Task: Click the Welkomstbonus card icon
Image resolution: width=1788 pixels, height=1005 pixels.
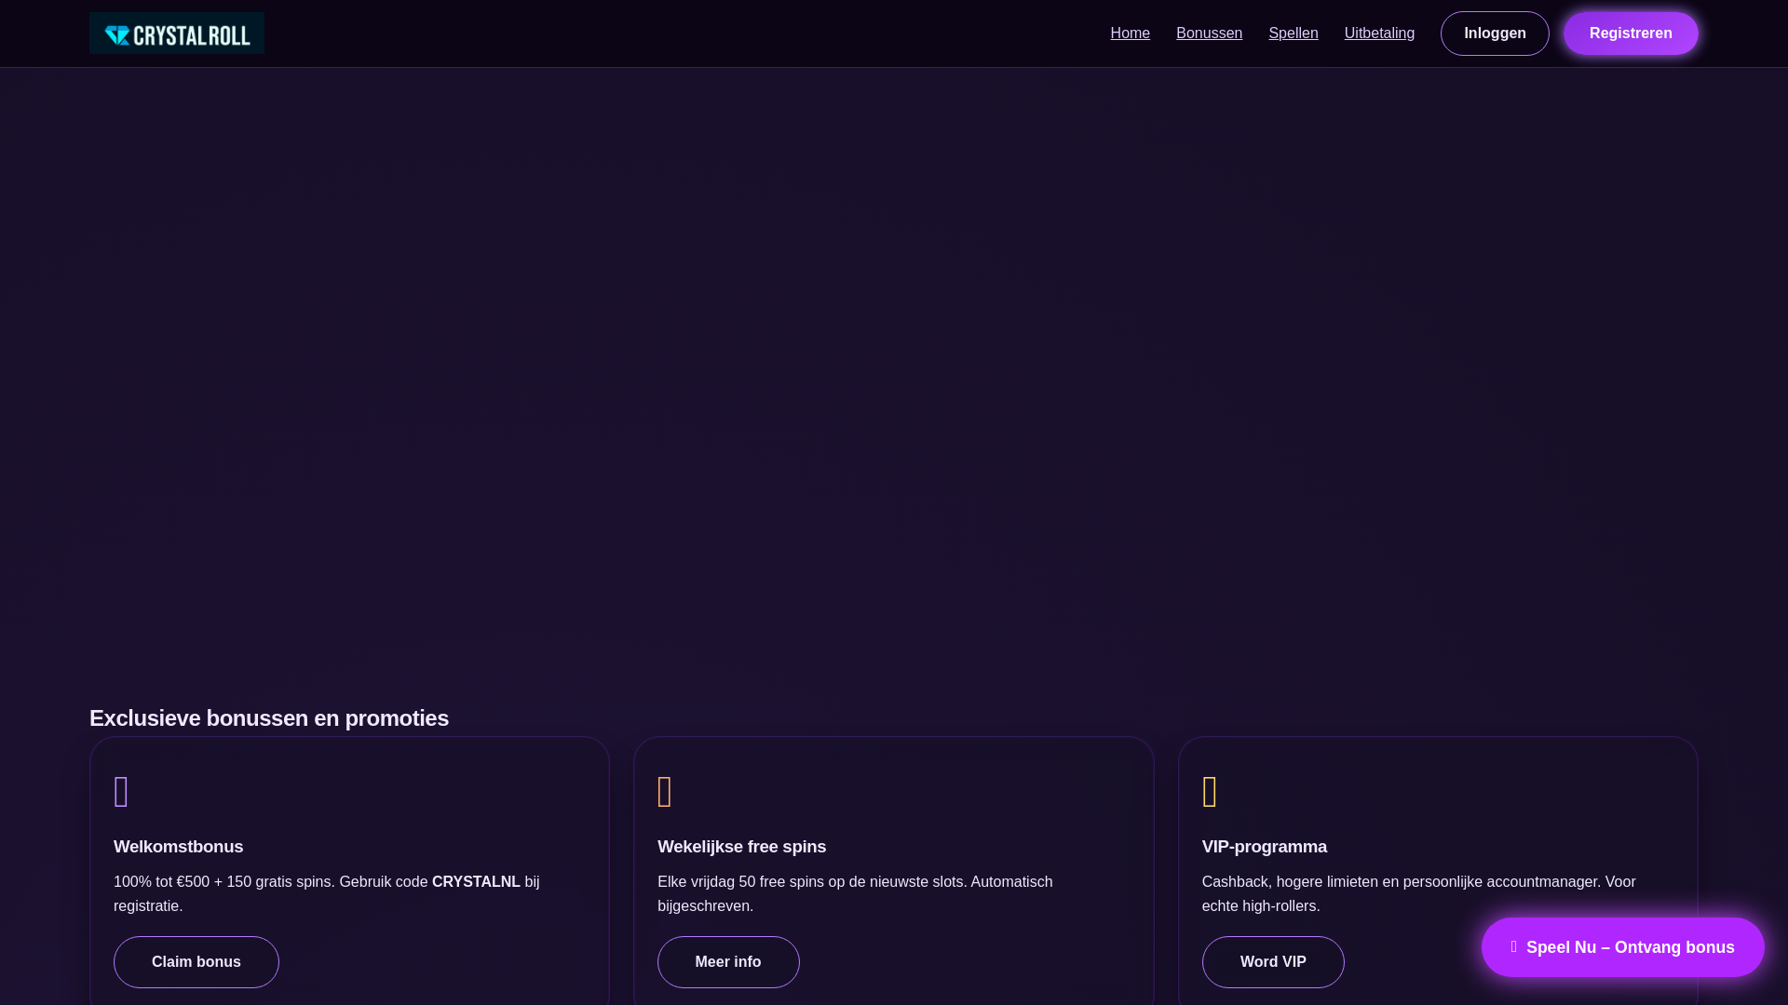Action: tap(121, 792)
